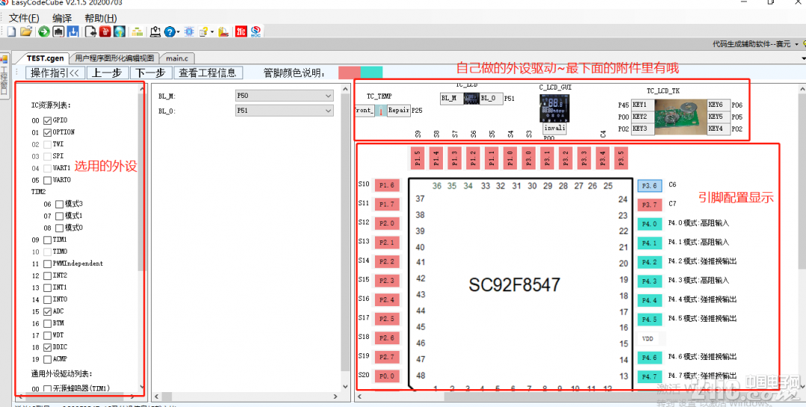Create a new file from the toolbar

coord(11,32)
